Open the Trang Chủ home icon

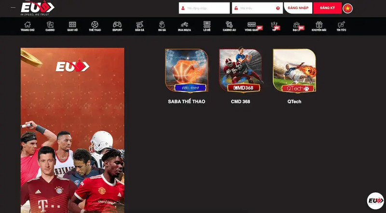(x=28, y=25)
